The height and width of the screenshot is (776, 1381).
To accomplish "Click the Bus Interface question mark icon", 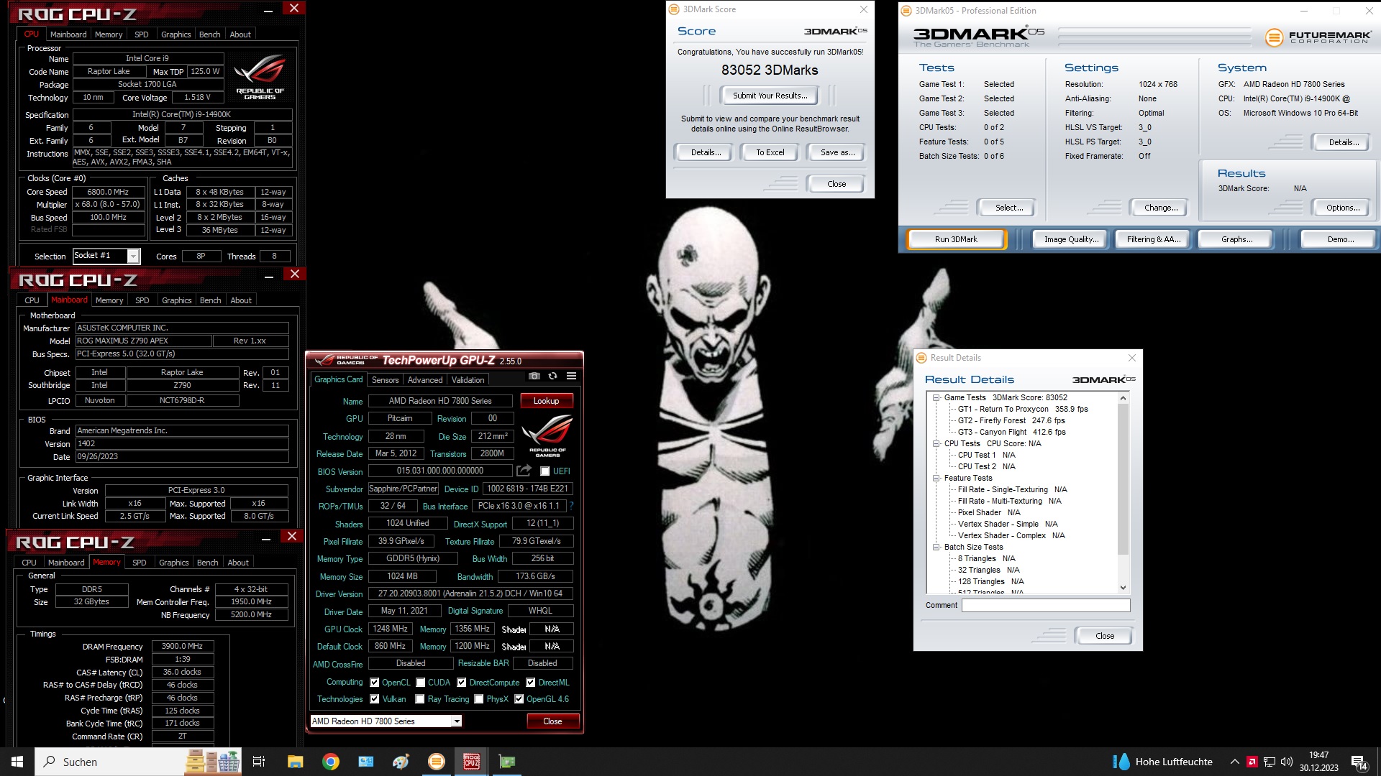I will coord(571,506).
